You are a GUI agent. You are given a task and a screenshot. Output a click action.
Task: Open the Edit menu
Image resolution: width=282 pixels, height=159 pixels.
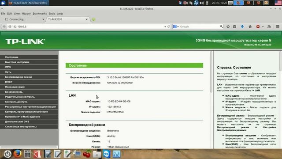click(9, 14)
